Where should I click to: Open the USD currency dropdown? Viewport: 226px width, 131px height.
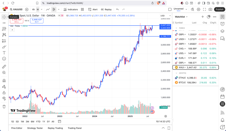click(165, 16)
